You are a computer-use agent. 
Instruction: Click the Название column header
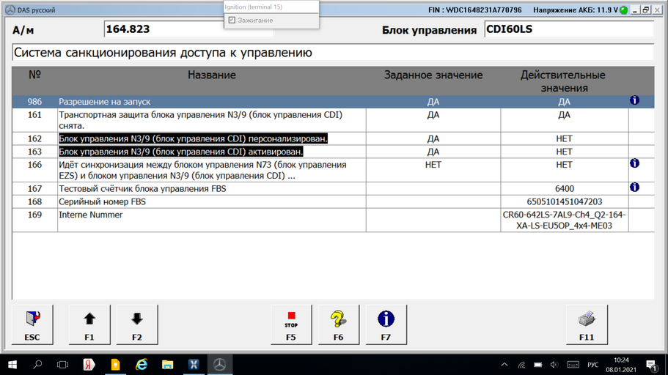212,75
